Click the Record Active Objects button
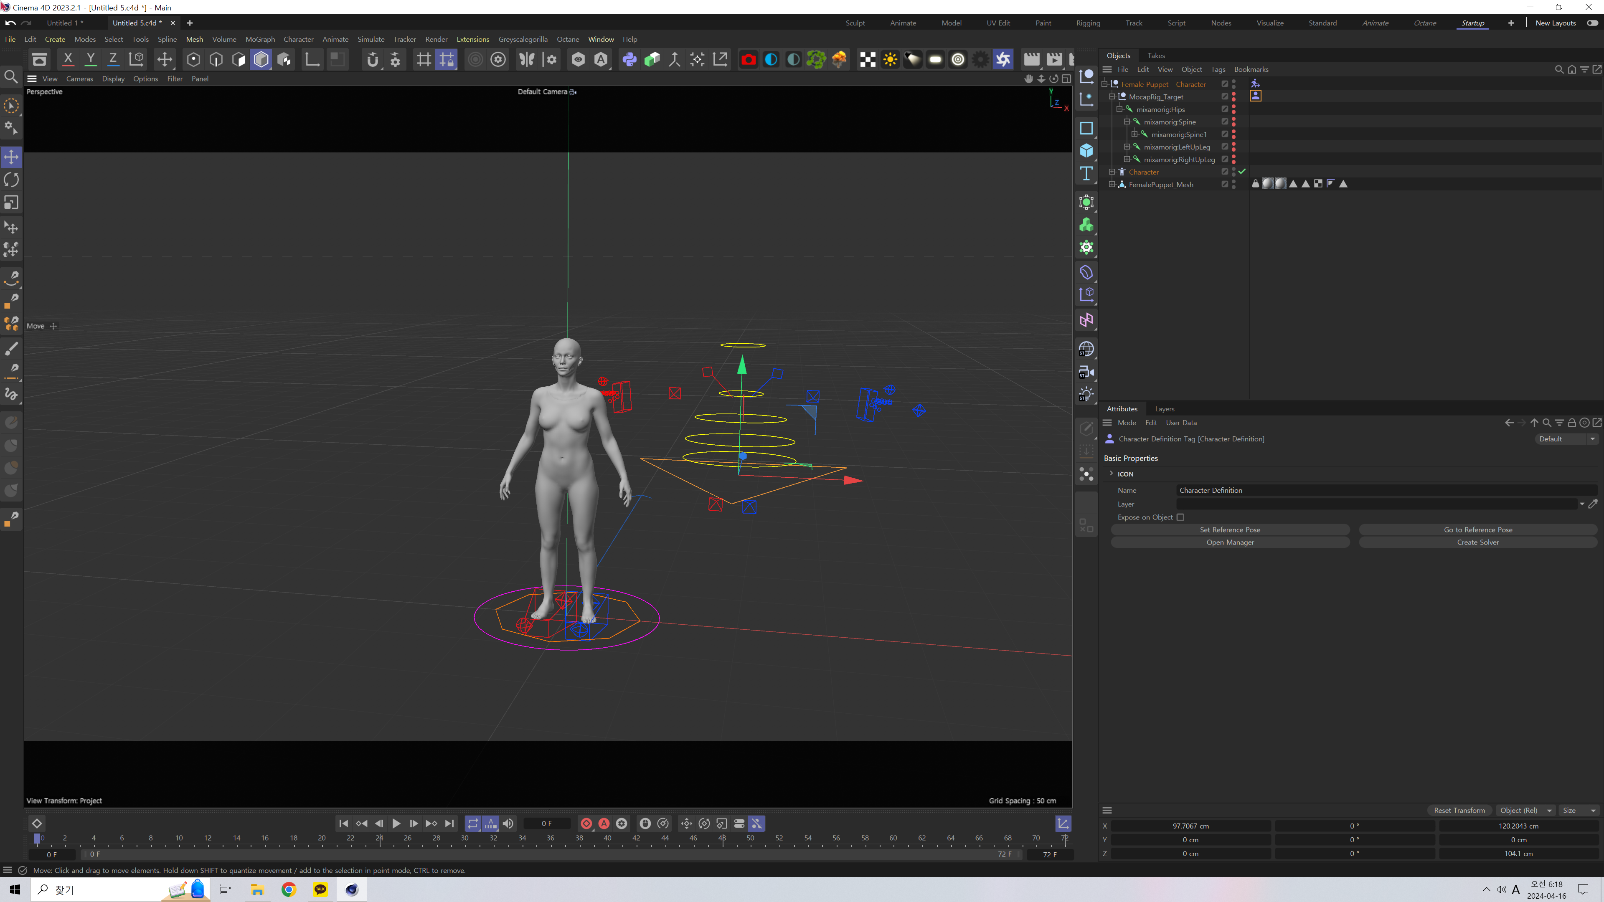 586,823
